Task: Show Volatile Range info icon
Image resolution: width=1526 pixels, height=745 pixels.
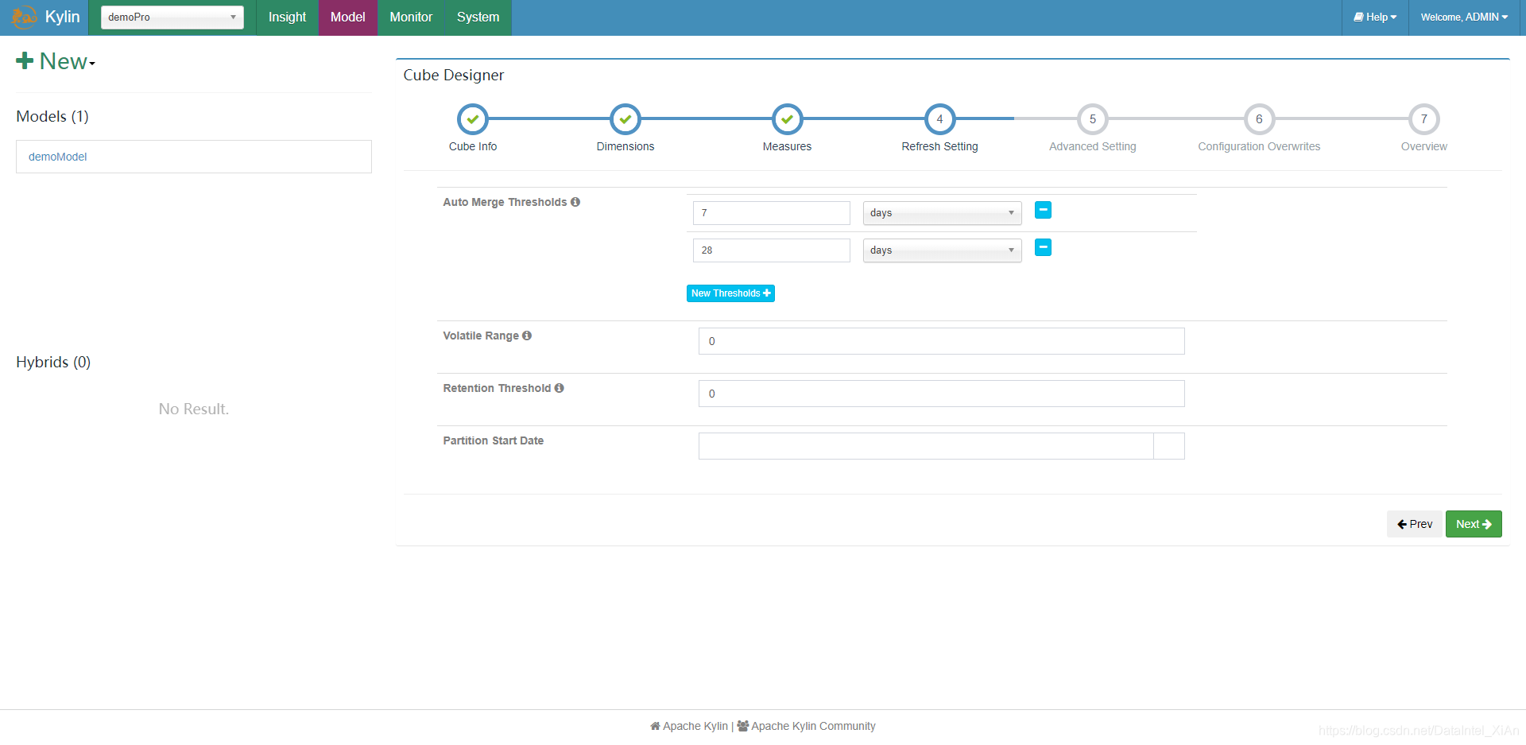Action: [x=527, y=336]
